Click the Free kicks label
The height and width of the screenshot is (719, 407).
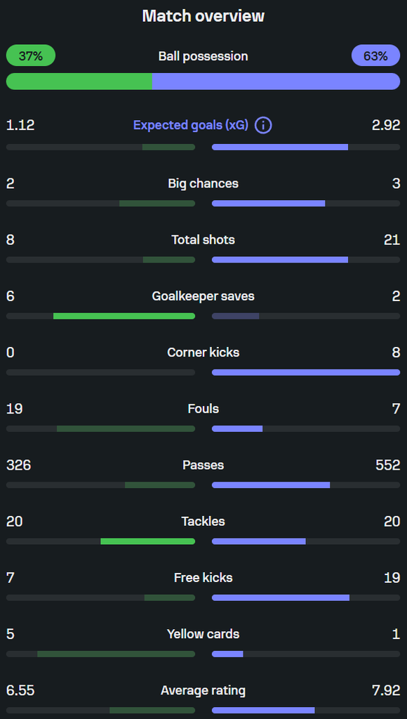[x=203, y=577]
